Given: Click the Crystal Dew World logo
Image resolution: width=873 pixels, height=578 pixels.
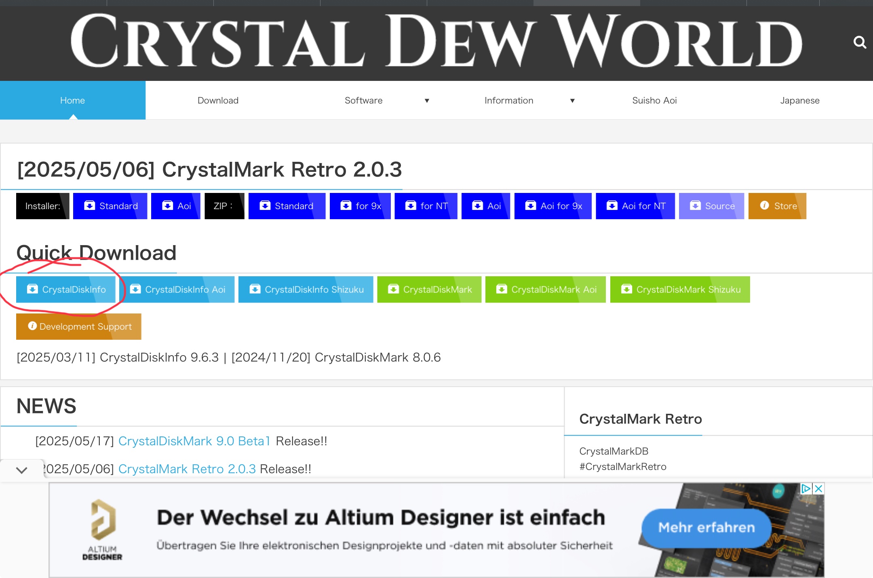Looking at the screenshot, I should (x=436, y=41).
